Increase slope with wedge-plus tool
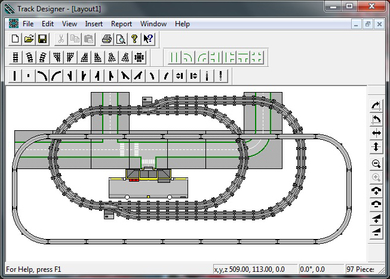 click(x=376, y=218)
